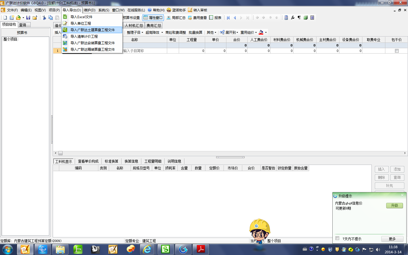This screenshot has height=255, width=408.
Task: Open fill color dropdown arrow
Action: point(266,32)
